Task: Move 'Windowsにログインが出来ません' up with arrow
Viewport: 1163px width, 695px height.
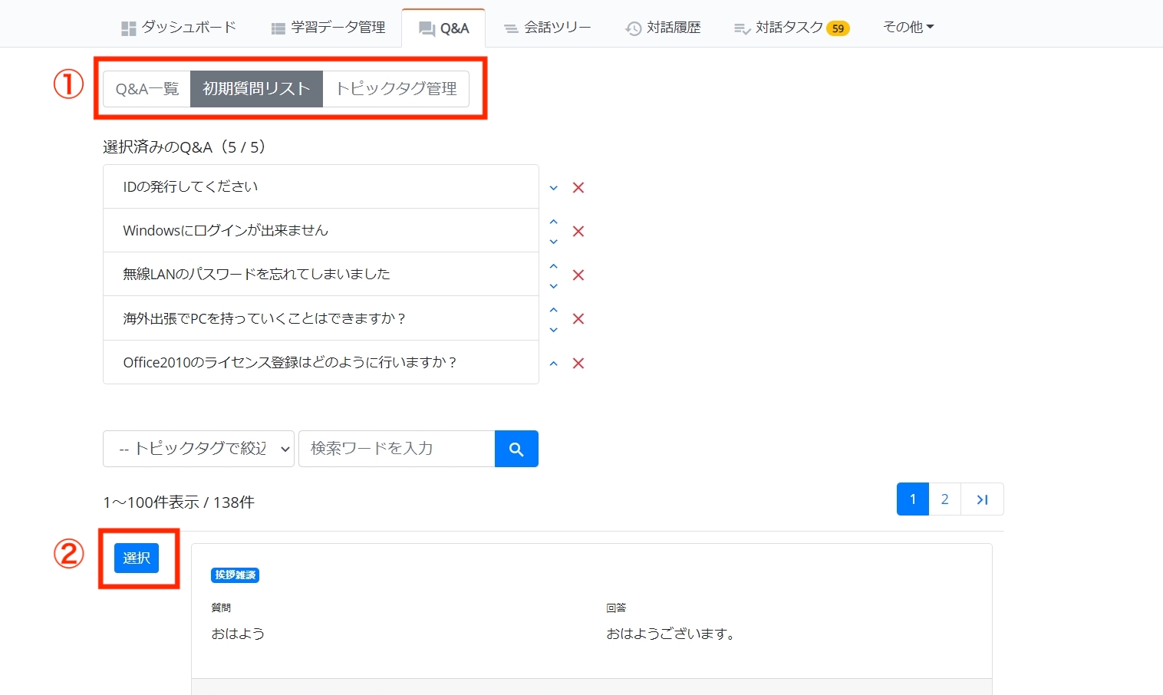Action: [553, 222]
